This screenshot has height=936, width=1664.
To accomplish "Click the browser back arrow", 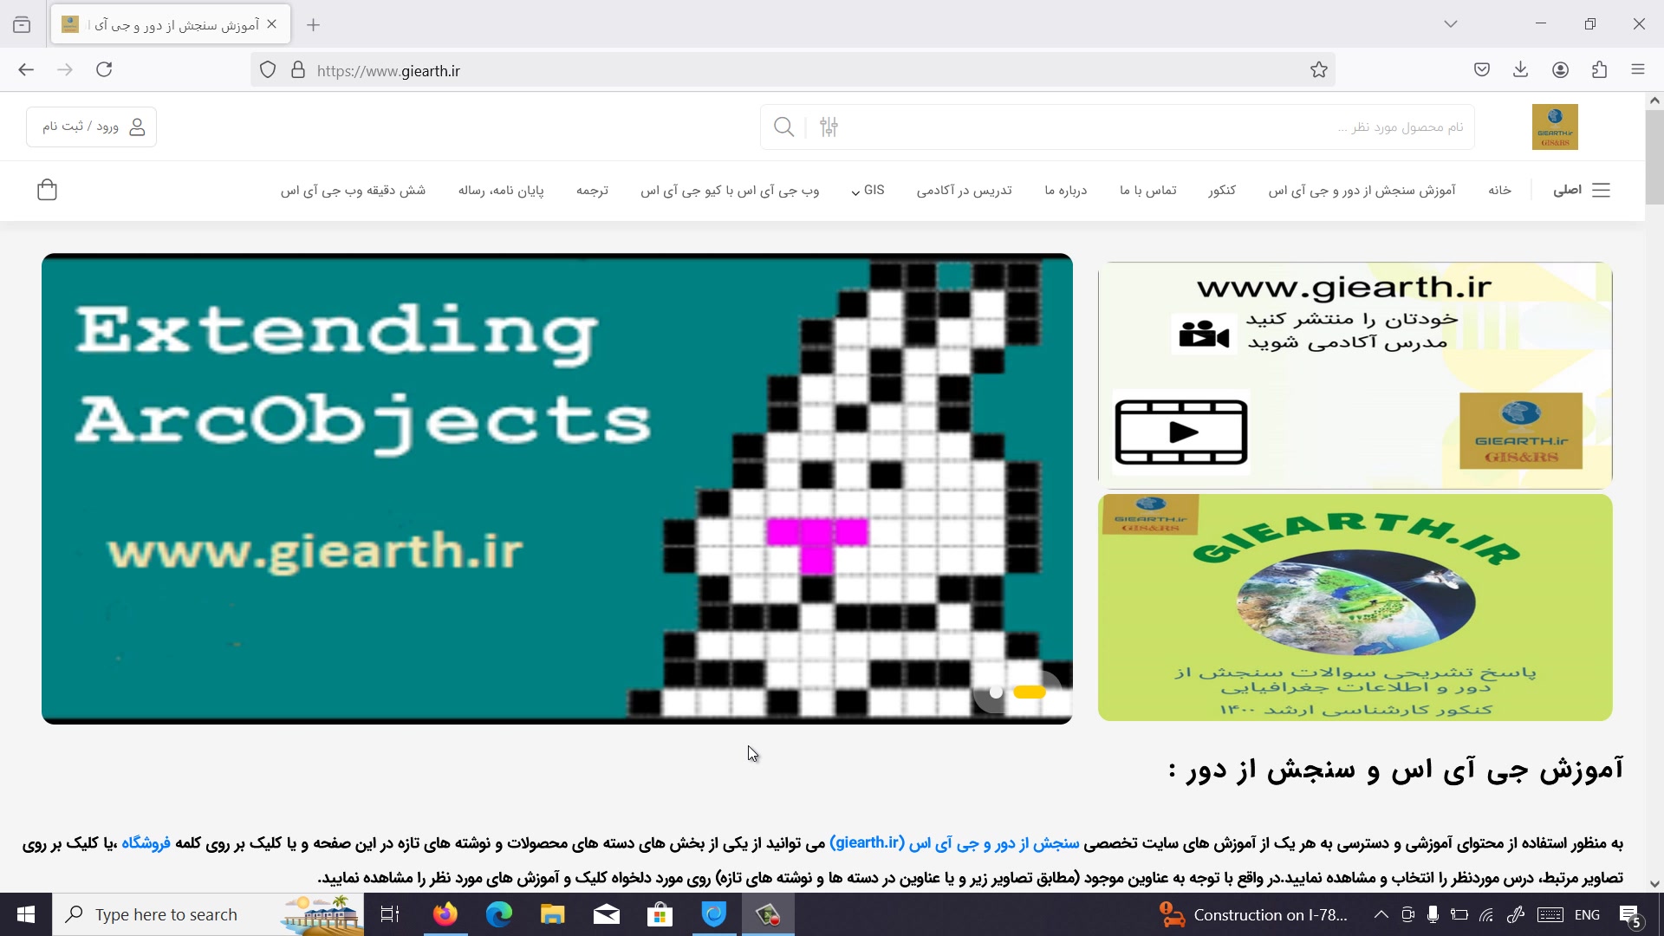I will (26, 70).
